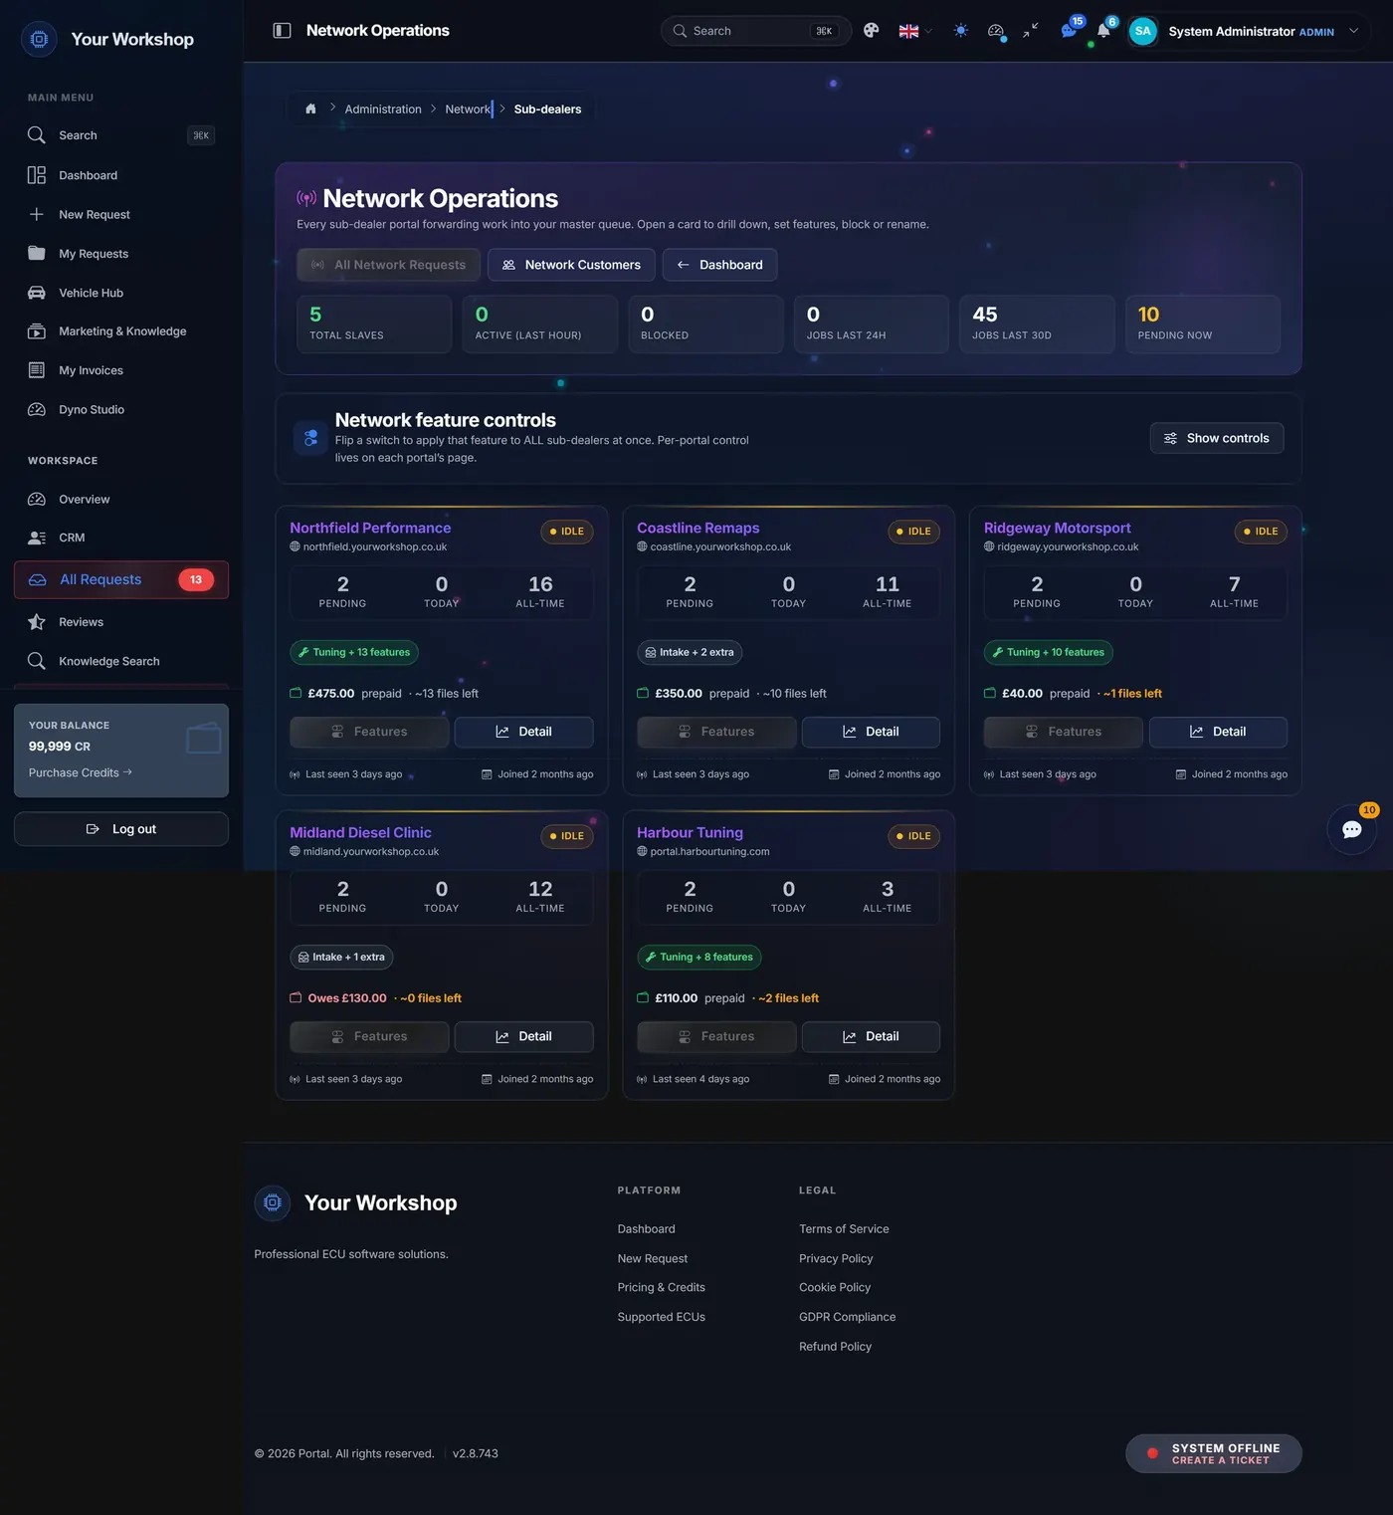Open floating chat bubble icon
This screenshot has width=1393, height=1515.
pos(1352,829)
